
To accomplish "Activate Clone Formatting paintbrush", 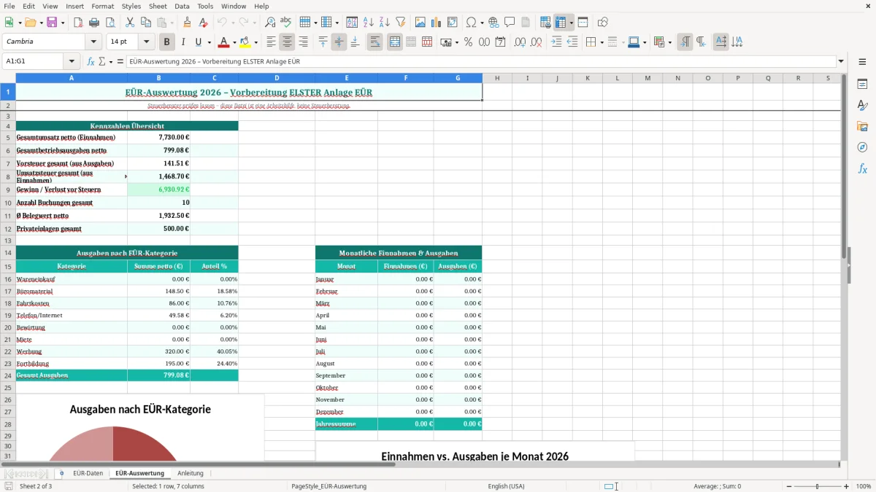I will [x=187, y=23].
